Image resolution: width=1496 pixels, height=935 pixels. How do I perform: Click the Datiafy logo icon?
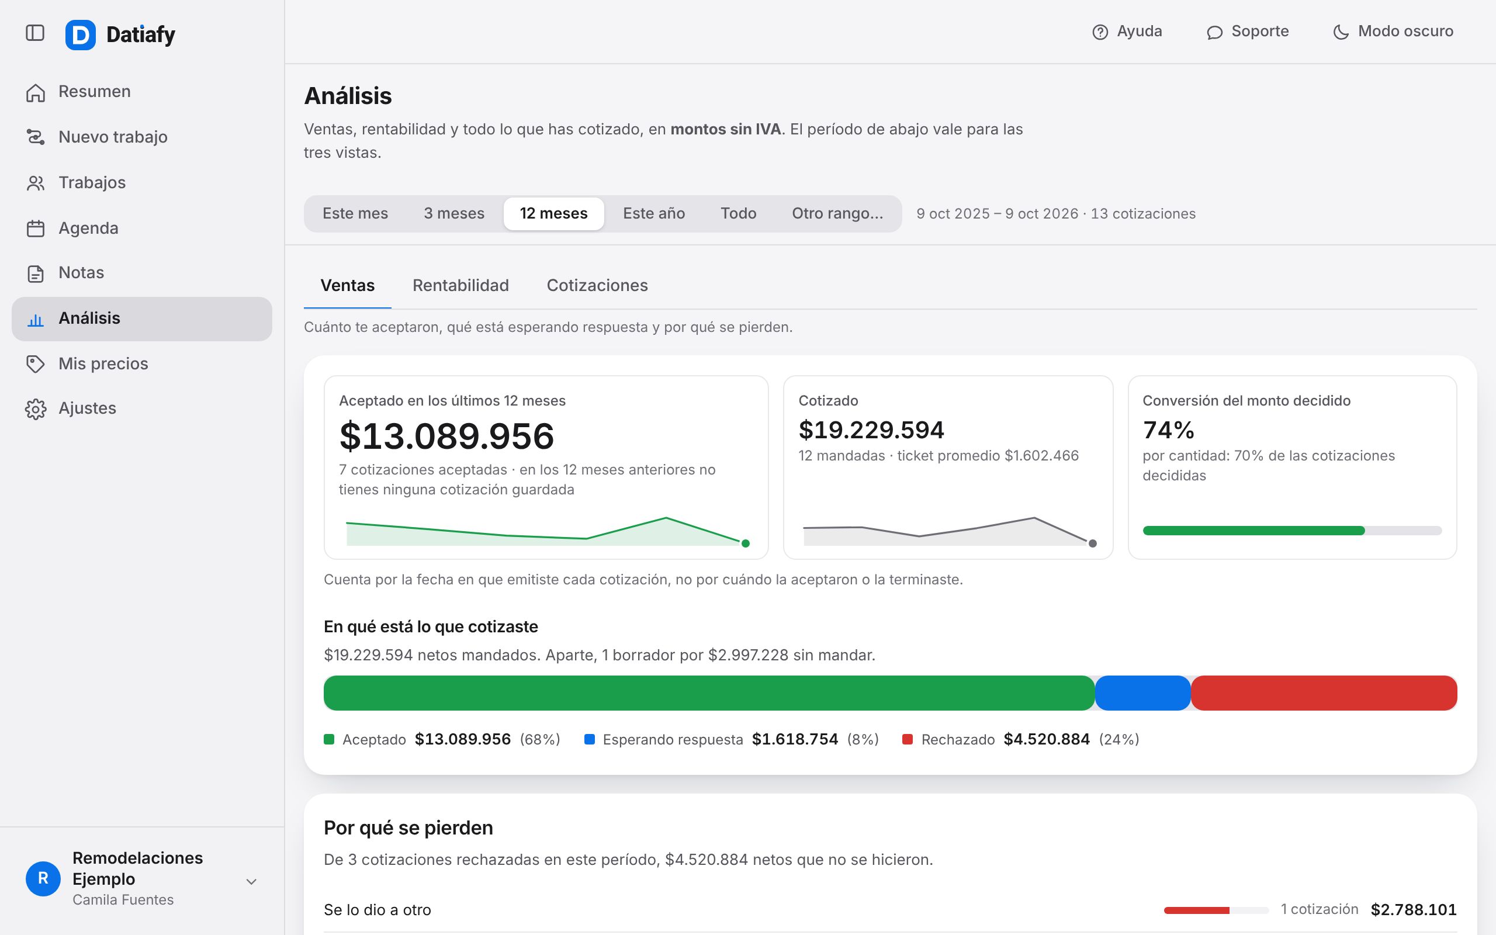81,34
